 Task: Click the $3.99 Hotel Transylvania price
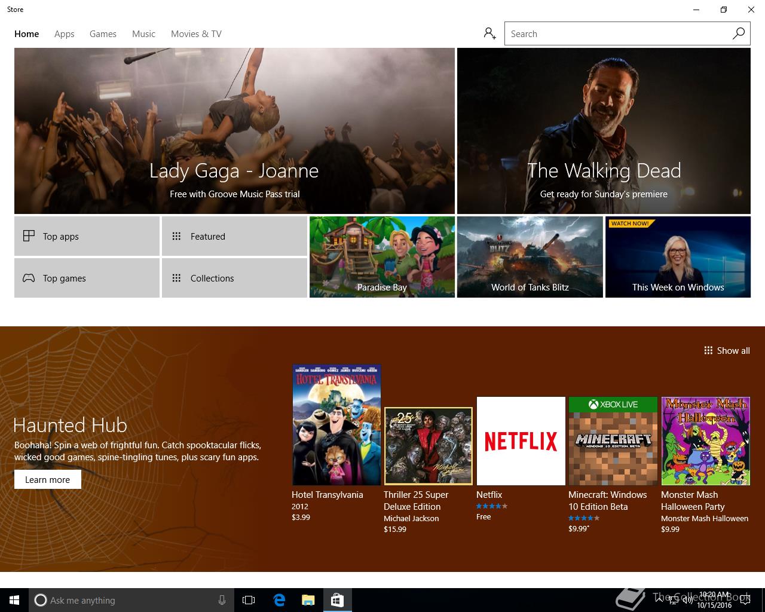(301, 518)
